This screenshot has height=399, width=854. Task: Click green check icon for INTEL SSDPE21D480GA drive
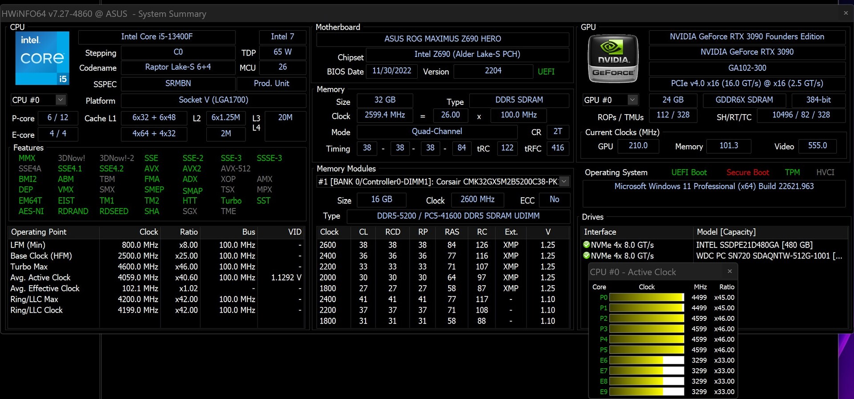pyautogui.click(x=586, y=245)
